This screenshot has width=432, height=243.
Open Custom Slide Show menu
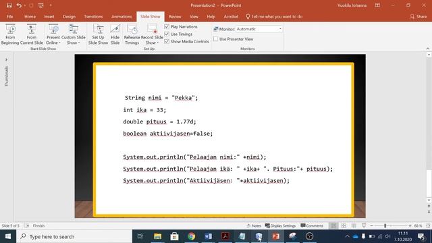[74, 34]
